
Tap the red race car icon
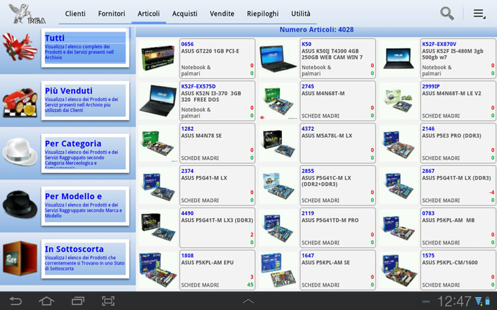(20, 102)
